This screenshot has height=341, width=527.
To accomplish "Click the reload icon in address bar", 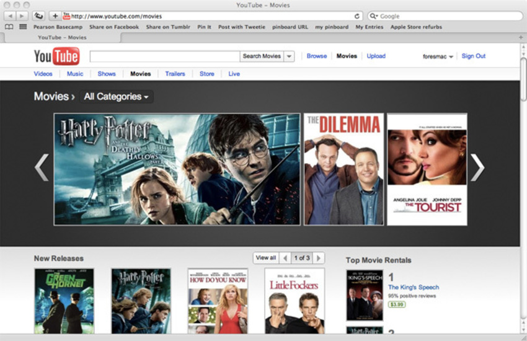I will click(x=357, y=16).
